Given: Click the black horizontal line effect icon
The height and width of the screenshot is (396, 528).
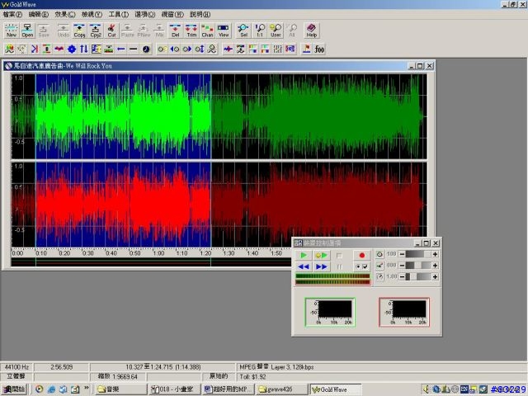Looking at the screenshot, I should [x=134, y=49].
